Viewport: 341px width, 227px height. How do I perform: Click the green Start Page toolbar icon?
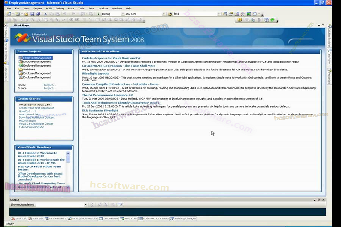249,14
